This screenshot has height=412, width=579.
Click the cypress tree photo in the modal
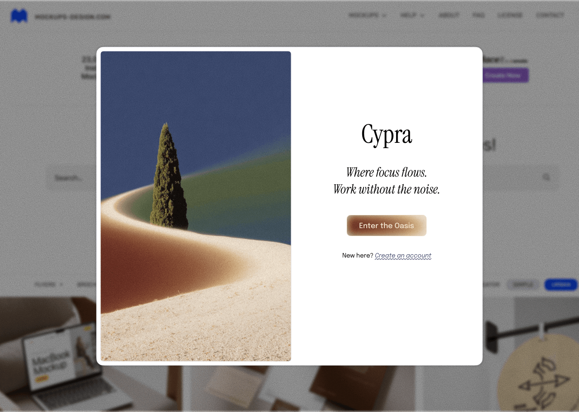[196, 206]
